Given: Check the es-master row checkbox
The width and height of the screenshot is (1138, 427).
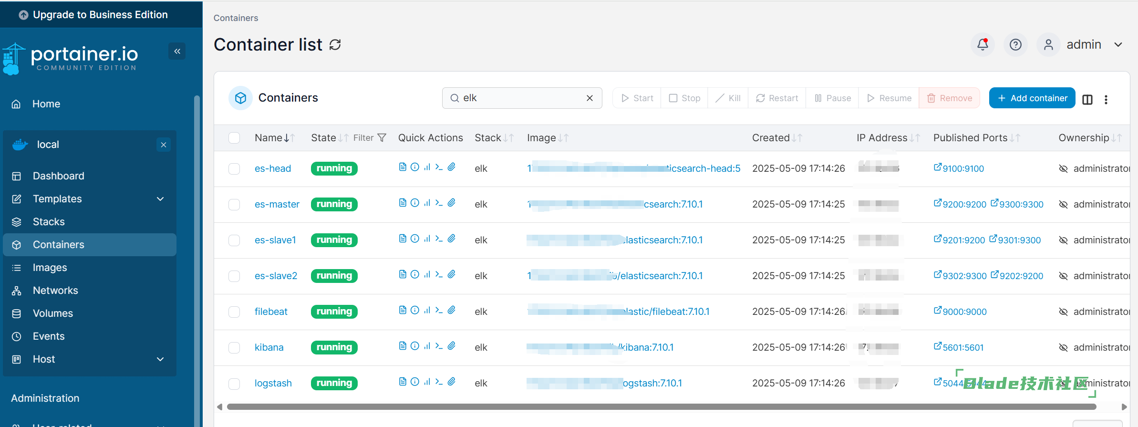Looking at the screenshot, I should [234, 205].
